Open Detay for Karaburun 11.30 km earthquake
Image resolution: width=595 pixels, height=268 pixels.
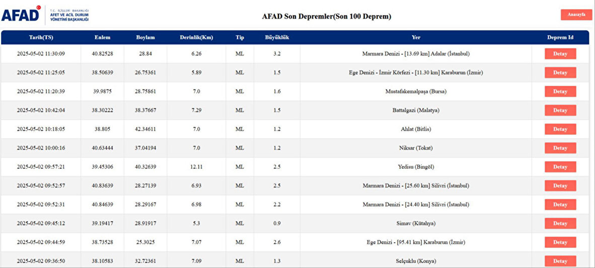560,73
